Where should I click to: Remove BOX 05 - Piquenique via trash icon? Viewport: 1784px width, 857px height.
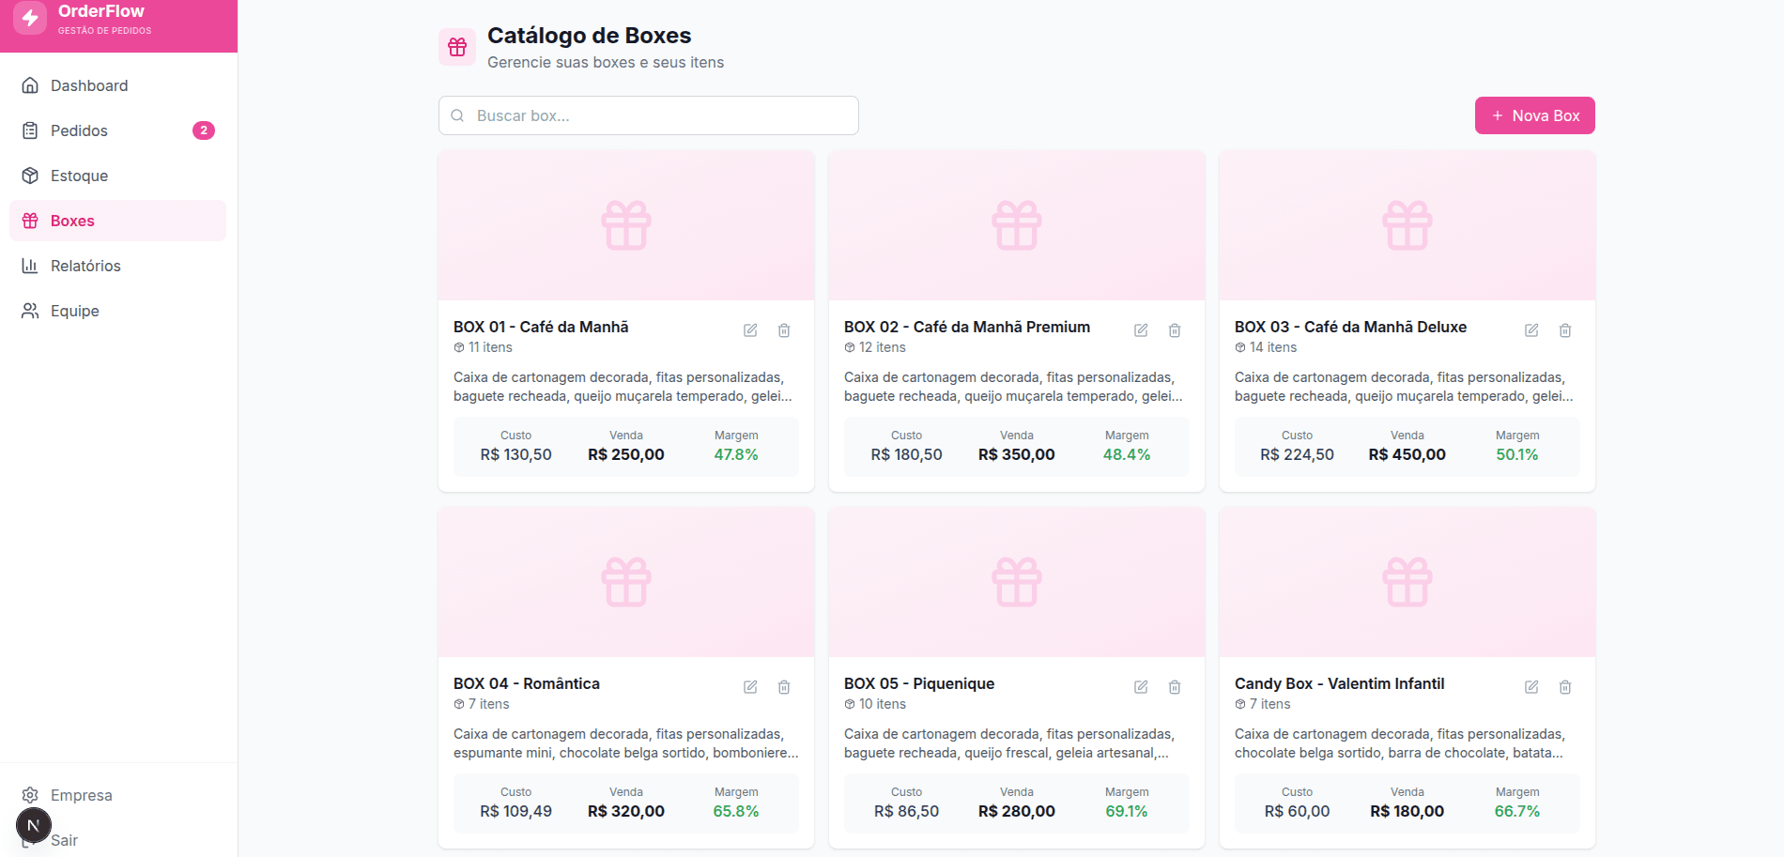tap(1175, 687)
